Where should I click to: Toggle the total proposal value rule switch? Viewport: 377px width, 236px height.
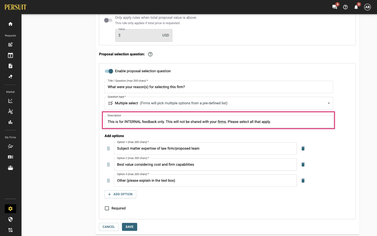point(108,20)
